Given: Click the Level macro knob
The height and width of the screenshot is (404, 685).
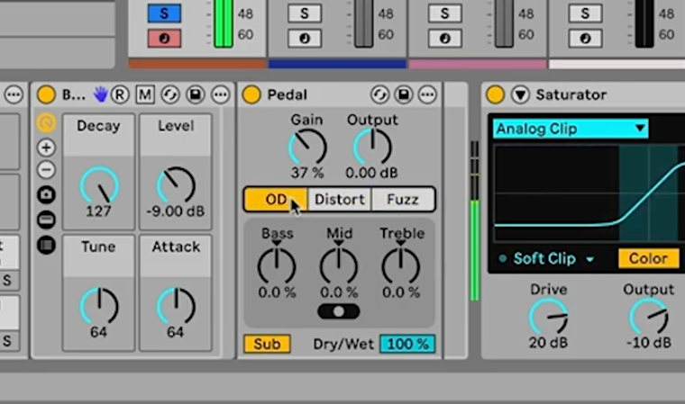Looking at the screenshot, I should [x=176, y=185].
